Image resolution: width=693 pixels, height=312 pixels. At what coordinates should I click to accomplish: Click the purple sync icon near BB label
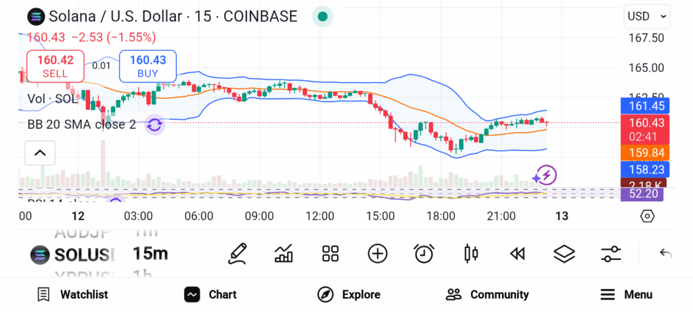[x=155, y=125]
